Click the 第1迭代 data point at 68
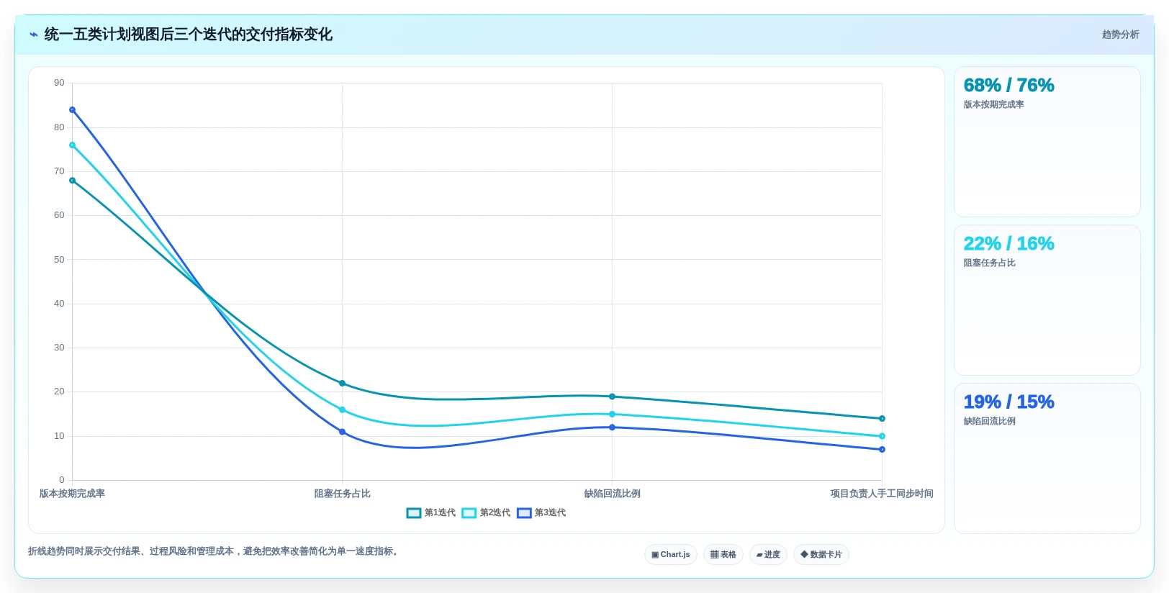Image resolution: width=1169 pixels, height=593 pixels. (72, 181)
